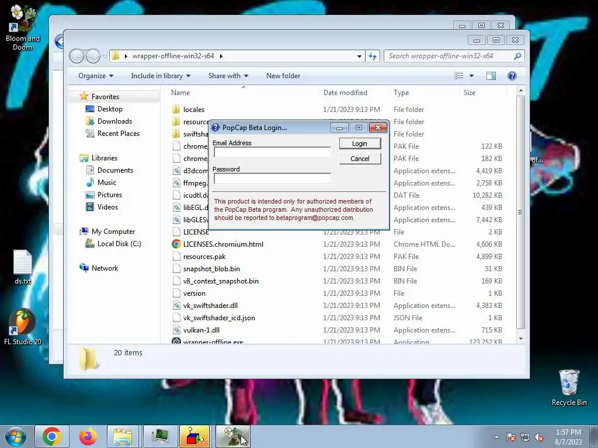Expand the address bar history dropdown
This screenshot has height=448, width=598.
pyautogui.click(x=359, y=56)
